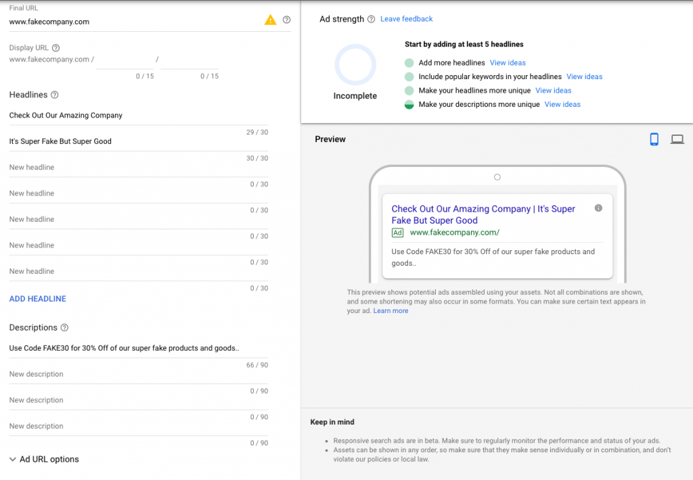The image size is (693, 480).
Task: Click the 66 / 90 character counter
Action: tap(256, 365)
